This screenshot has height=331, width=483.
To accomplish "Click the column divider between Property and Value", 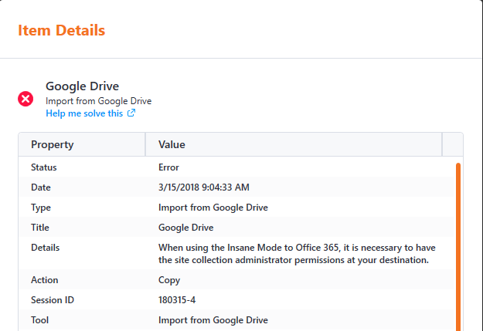I will click(145, 144).
